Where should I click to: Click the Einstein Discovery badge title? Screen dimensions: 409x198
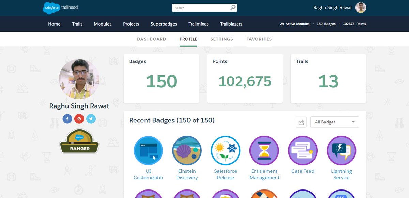click(x=187, y=175)
